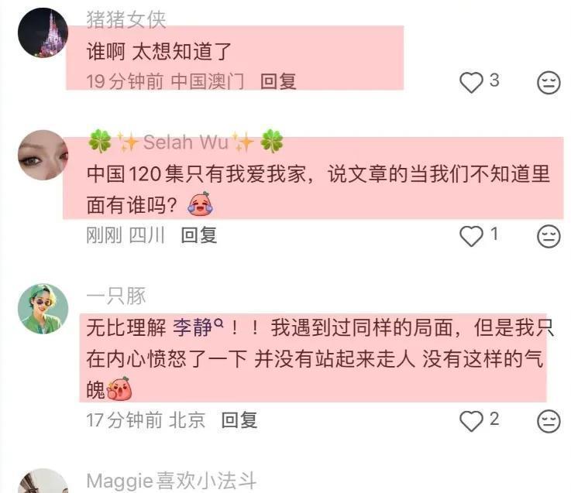The width and height of the screenshot is (571, 493).
Task: Open 猪猪女侠's castle avatar
Action: coord(43,33)
